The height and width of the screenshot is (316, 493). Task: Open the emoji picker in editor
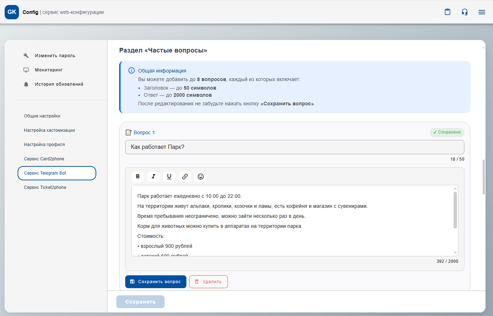point(201,176)
